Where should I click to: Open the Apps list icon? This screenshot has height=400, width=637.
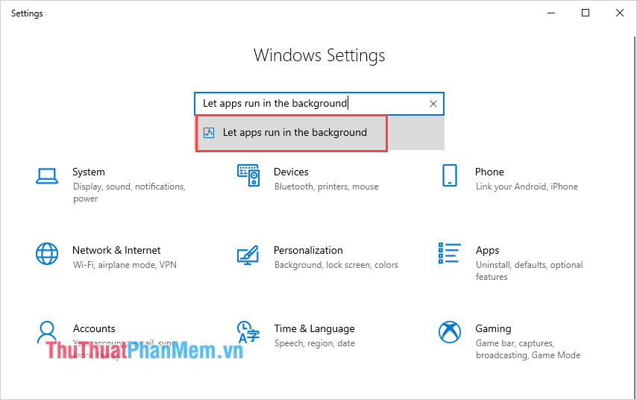click(449, 253)
